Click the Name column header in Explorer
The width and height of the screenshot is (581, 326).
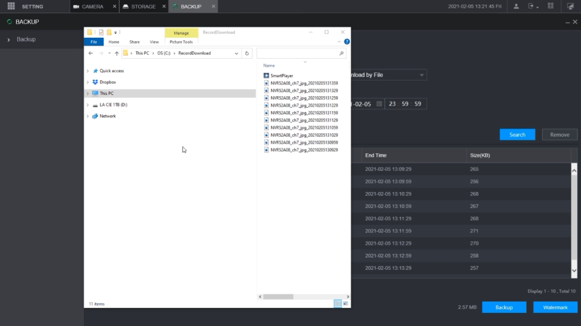click(269, 66)
